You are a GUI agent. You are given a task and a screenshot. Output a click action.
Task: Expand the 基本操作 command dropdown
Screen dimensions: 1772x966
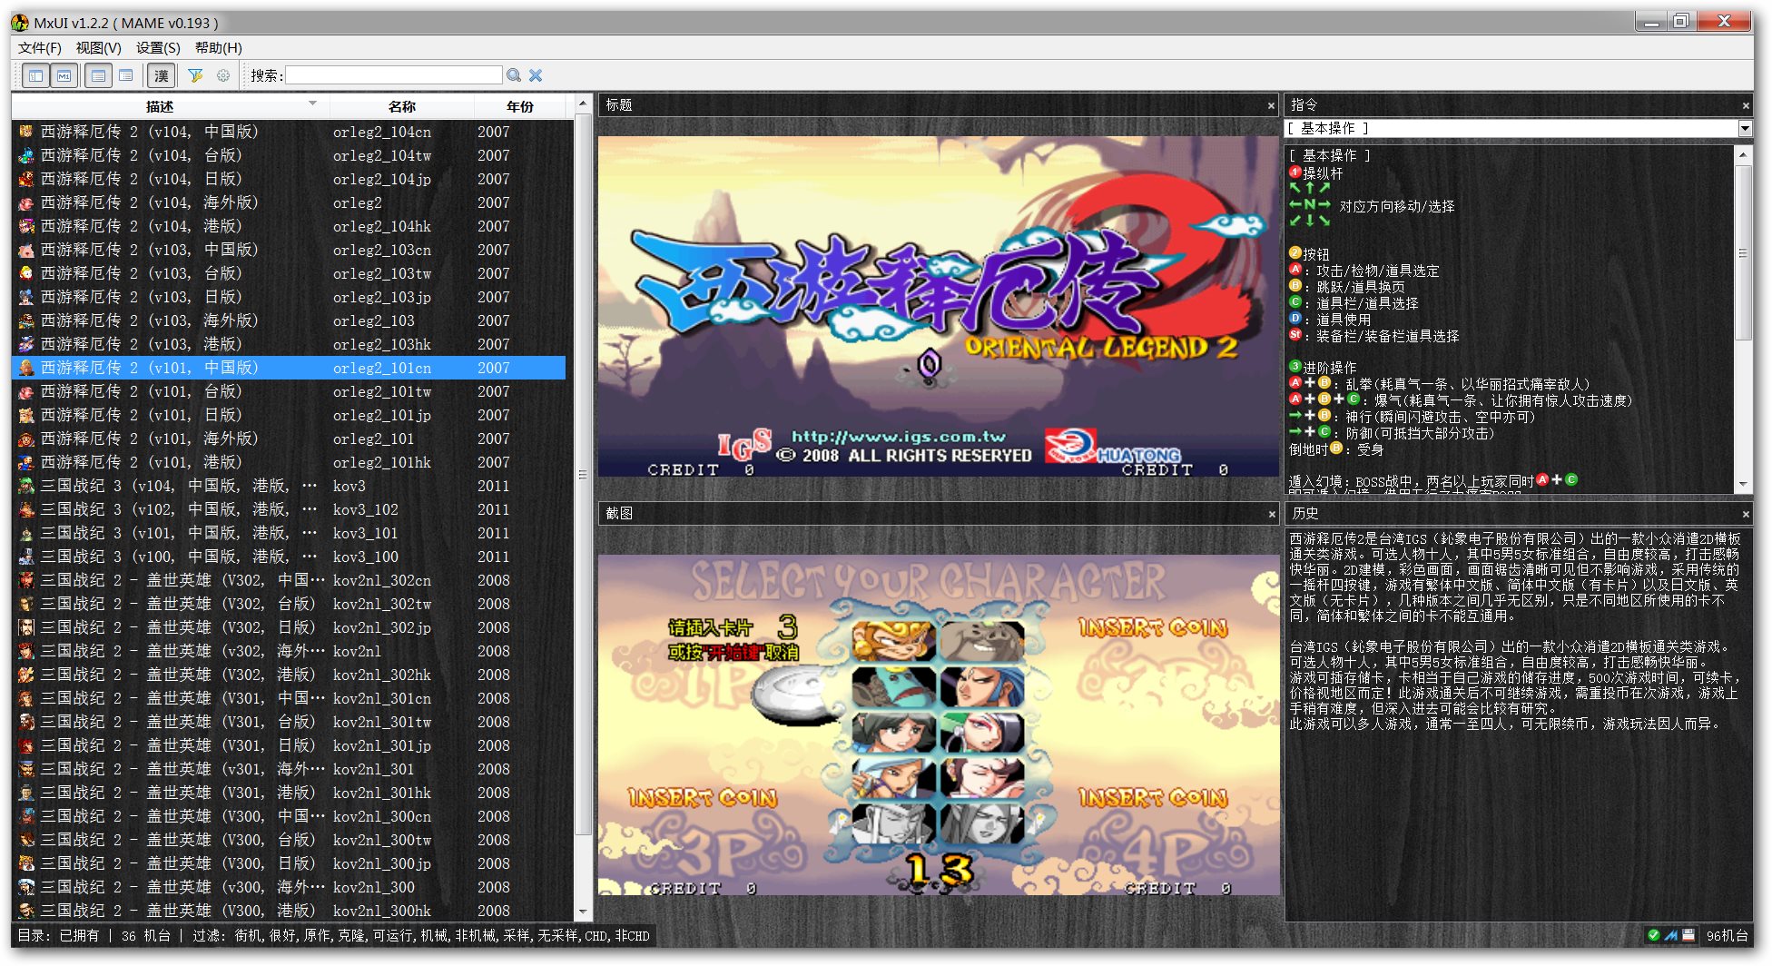(x=1745, y=129)
